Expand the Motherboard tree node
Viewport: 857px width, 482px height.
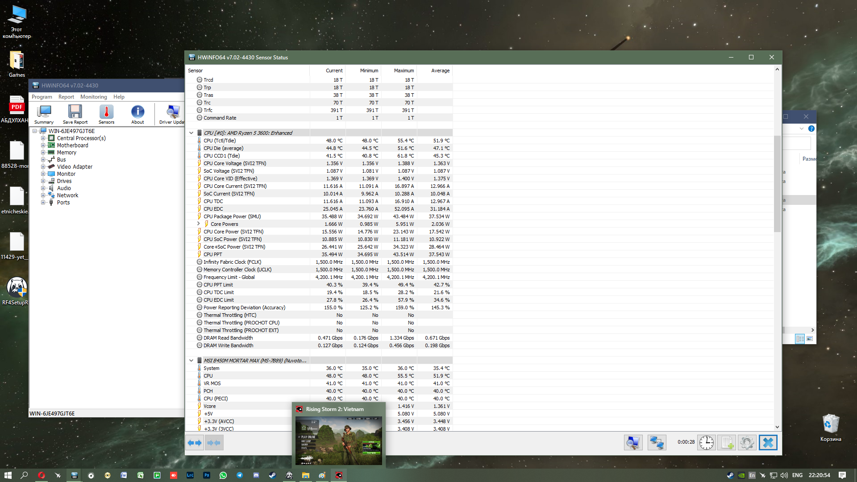[43, 145]
